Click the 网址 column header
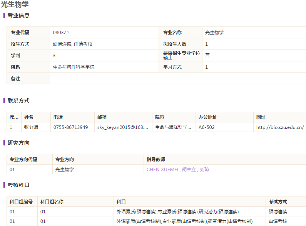This screenshot has height=226, width=306. [261, 117]
